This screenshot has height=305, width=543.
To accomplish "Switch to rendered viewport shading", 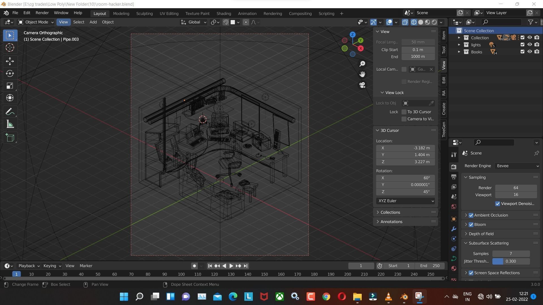I will (434, 22).
